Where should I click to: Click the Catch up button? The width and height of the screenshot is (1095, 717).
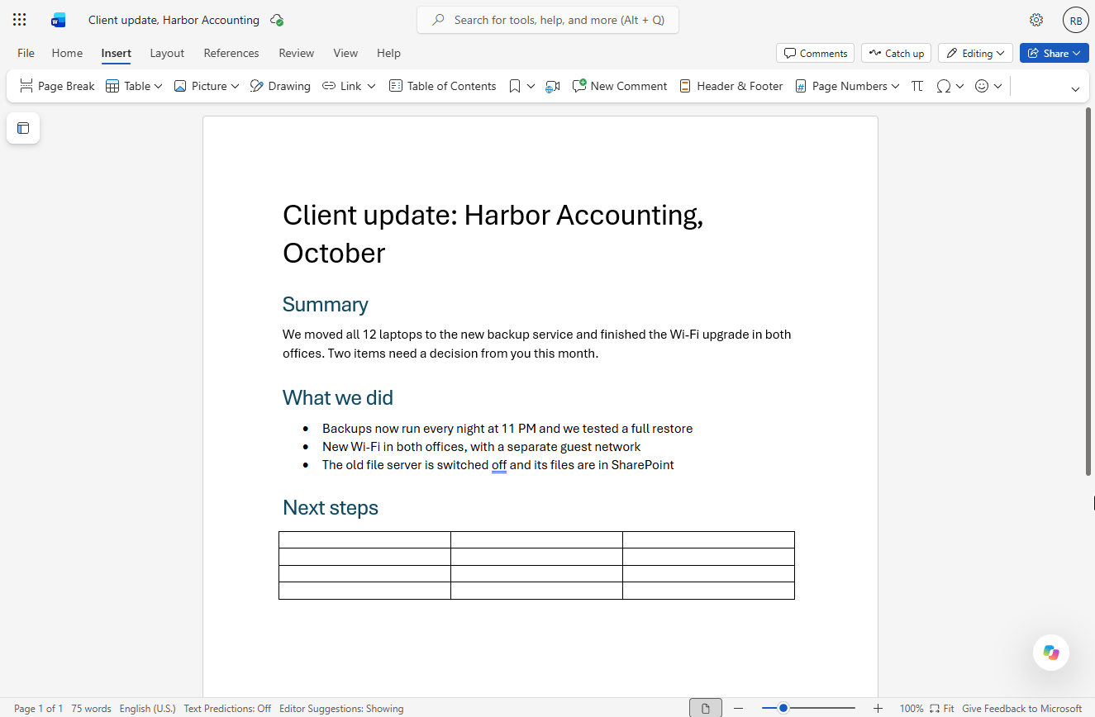896,53
